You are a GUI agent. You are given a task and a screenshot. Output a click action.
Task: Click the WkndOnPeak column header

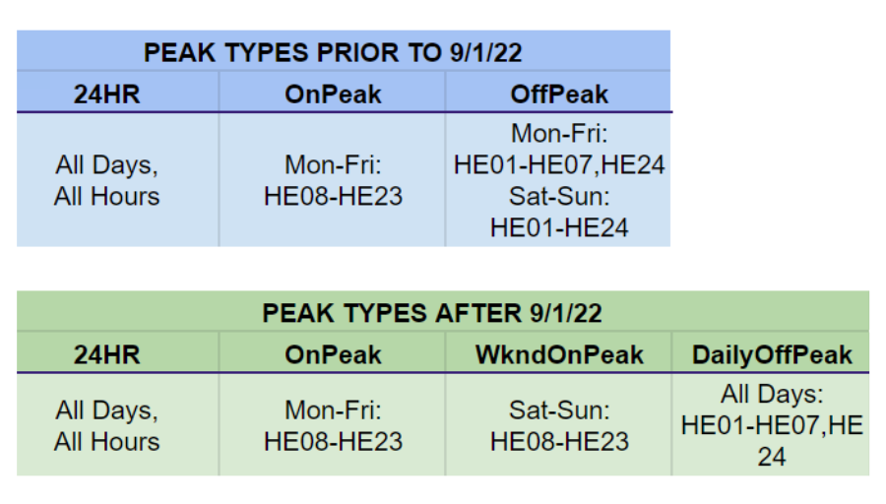tap(559, 354)
